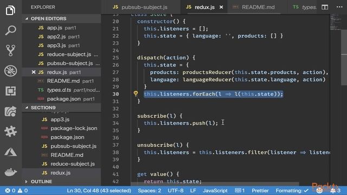Expand the Outline section
This screenshot has width=347, height=195.
[61, 181]
